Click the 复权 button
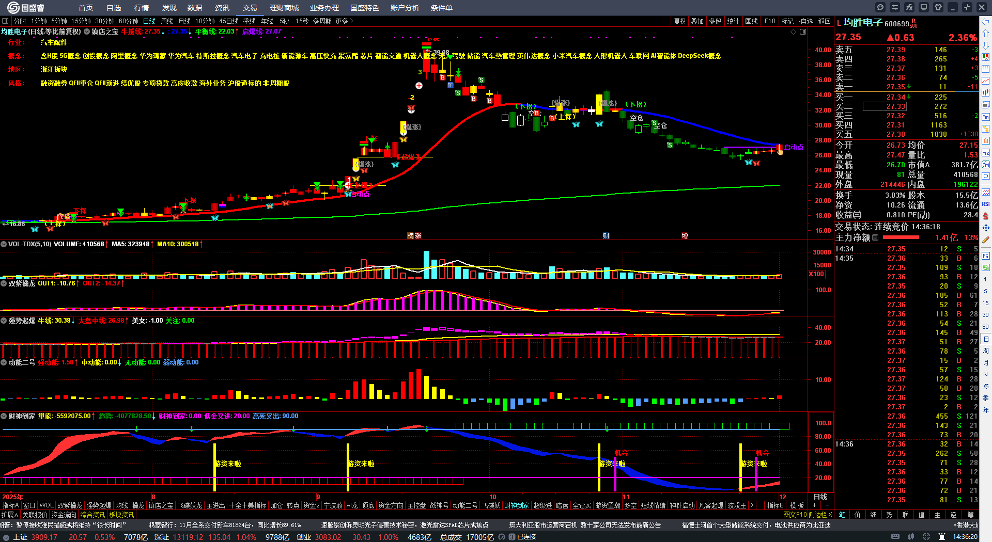The image size is (992, 542). pos(679,21)
